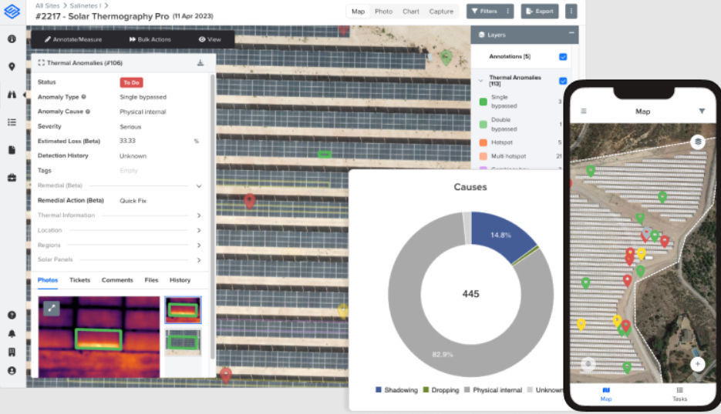Select the Map view tab
The height and width of the screenshot is (414, 721).
[x=358, y=12]
